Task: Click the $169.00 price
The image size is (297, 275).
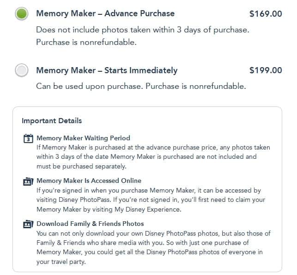Action: click(x=265, y=13)
